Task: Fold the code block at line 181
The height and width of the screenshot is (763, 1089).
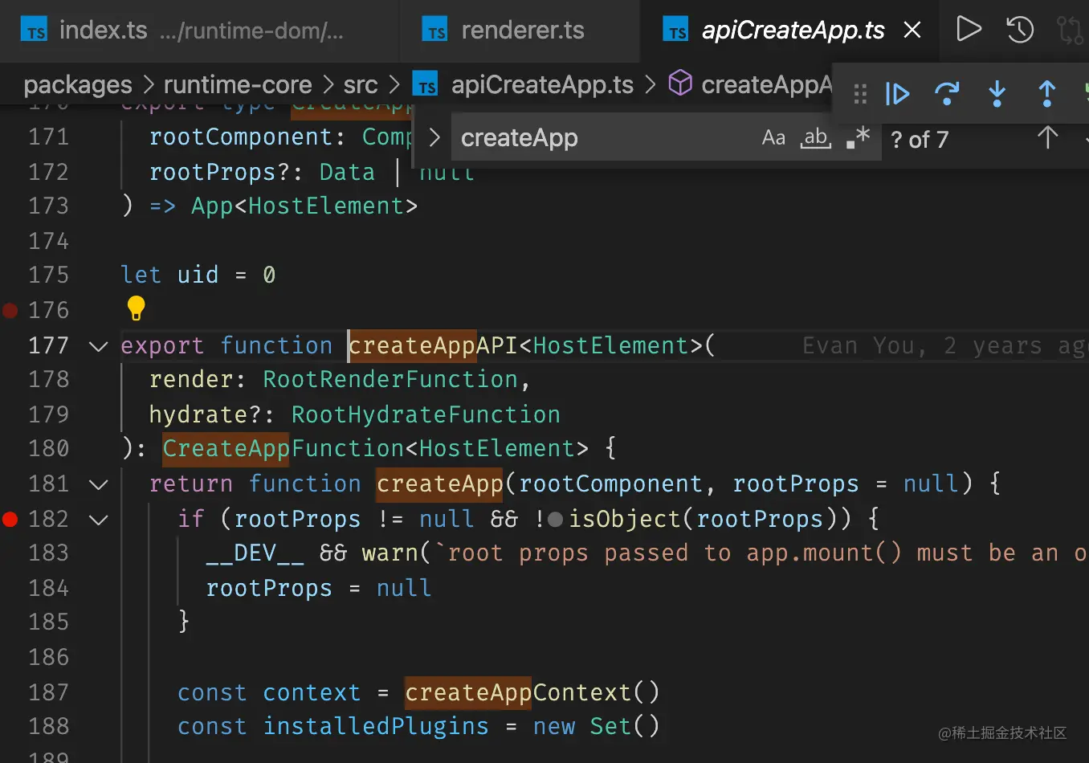Action: [x=98, y=484]
